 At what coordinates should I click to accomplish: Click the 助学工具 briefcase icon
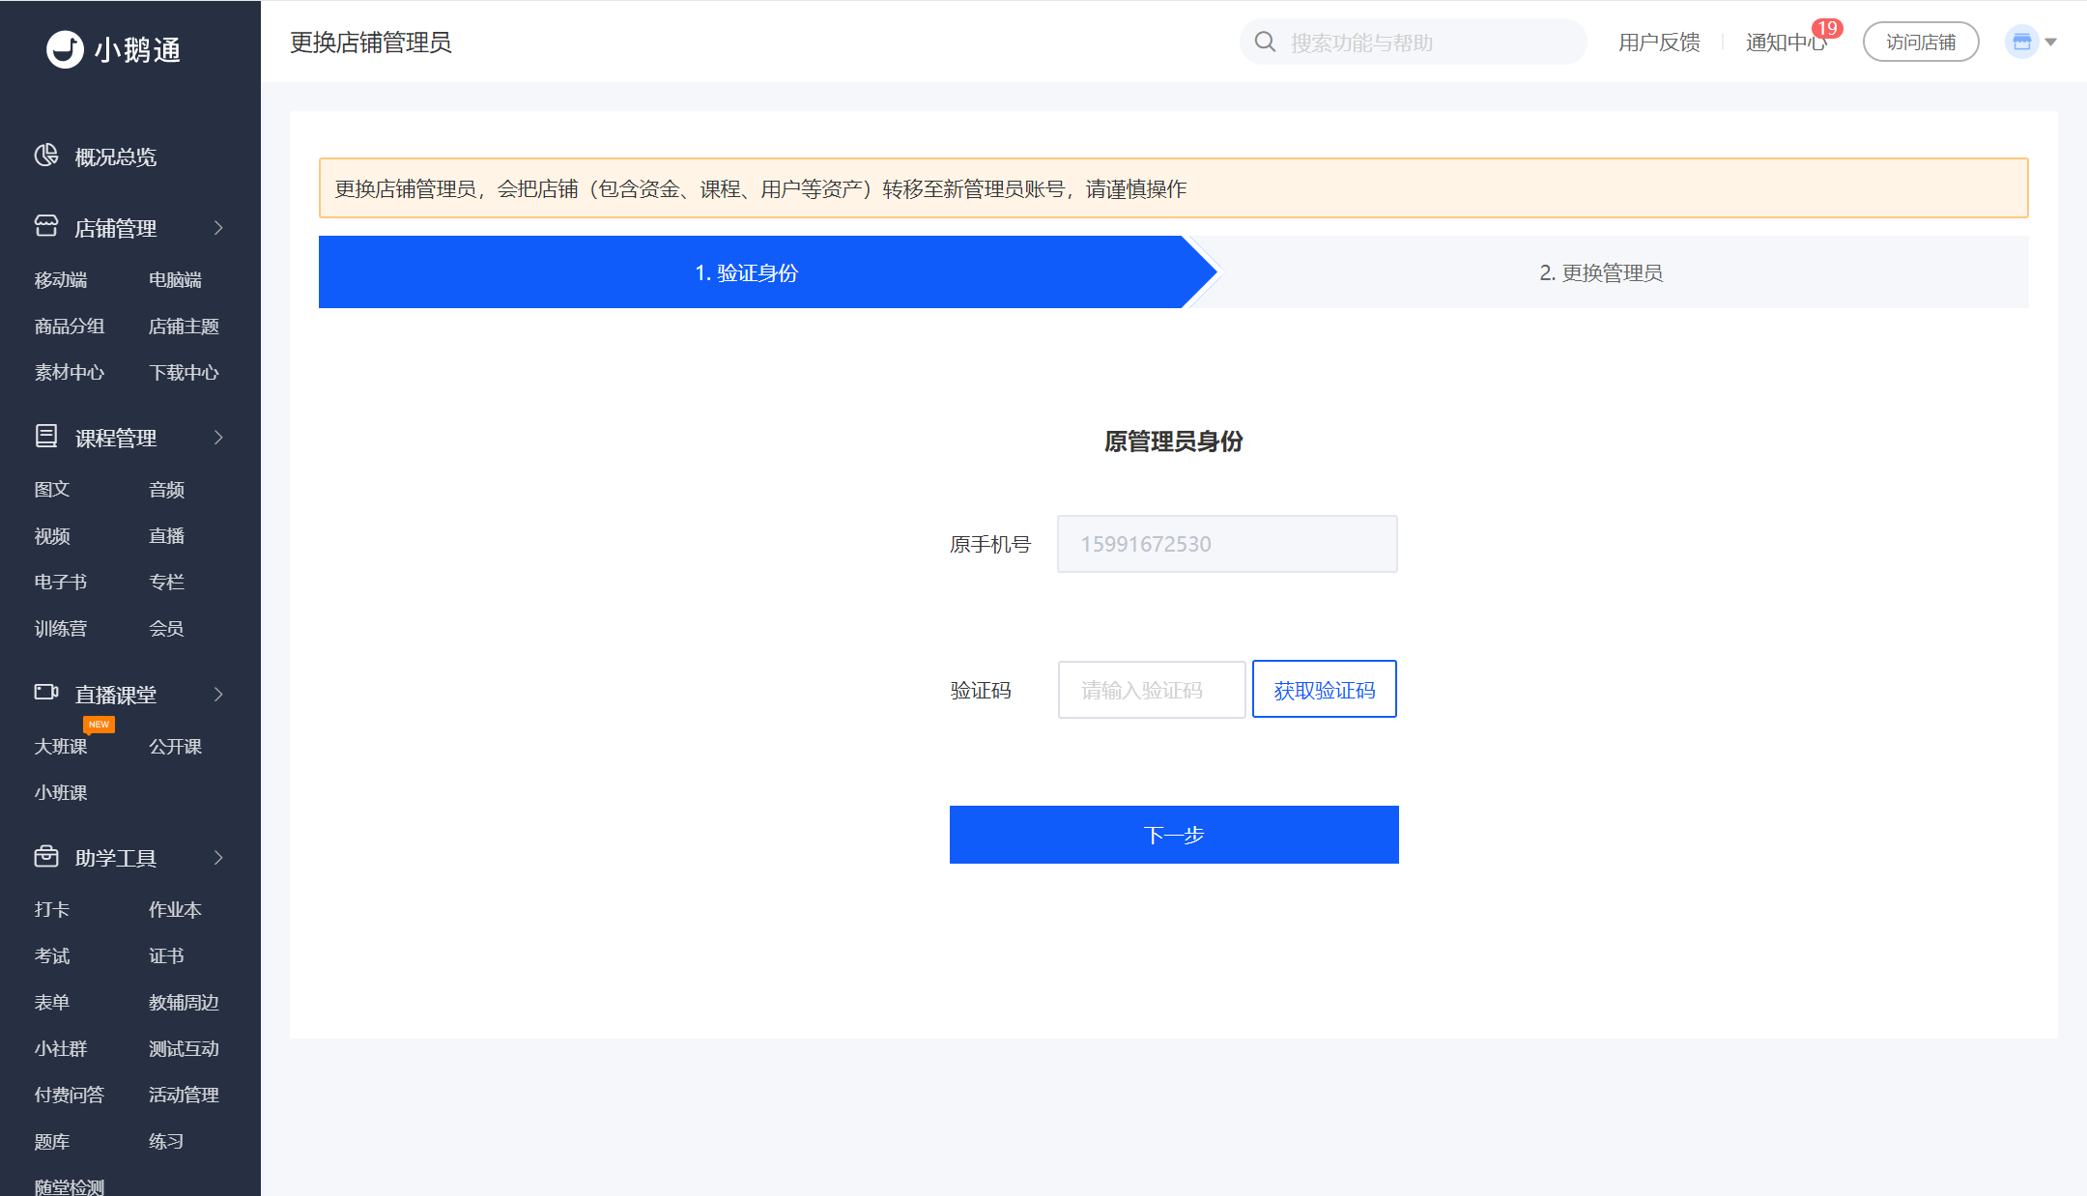[46, 856]
